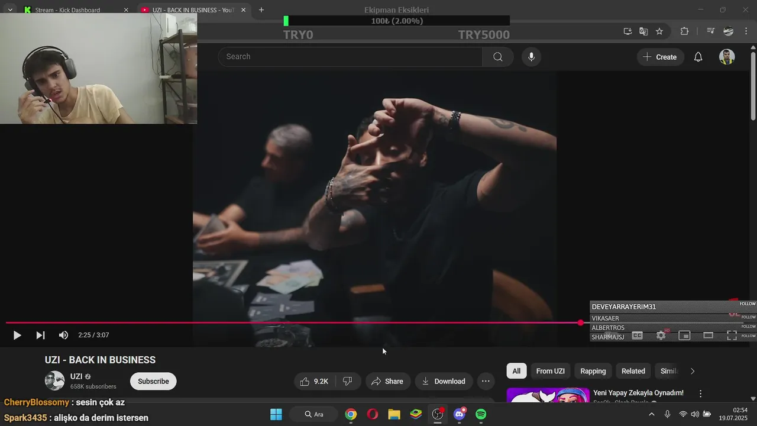Enable the miniplayer mode
The width and height of the screenshot is (757, 426).
coord(684,335)
